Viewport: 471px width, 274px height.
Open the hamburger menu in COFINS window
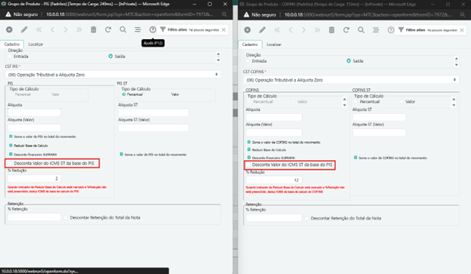(x=376, y=29)
